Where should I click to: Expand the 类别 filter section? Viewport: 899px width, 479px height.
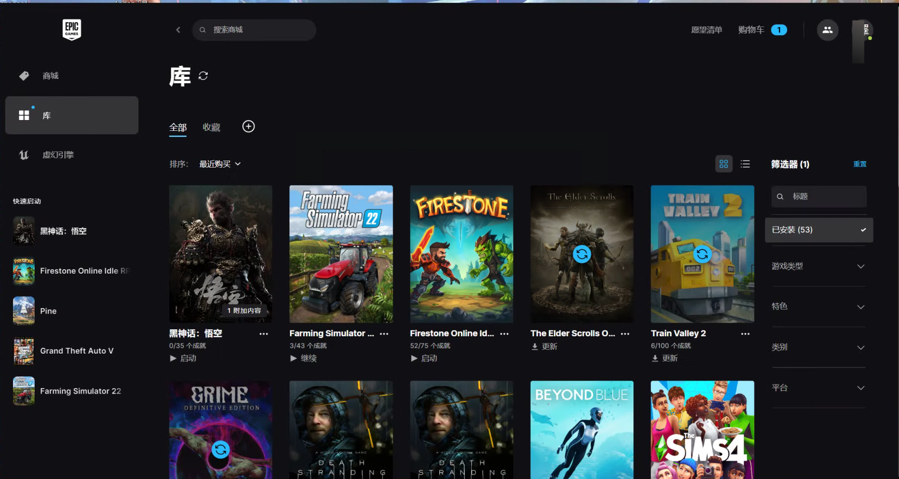pyautogui.click(x=818, y=347)
